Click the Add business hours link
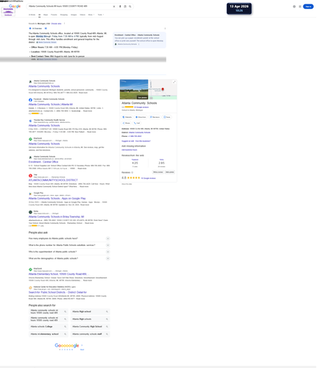 coord(130,149)
